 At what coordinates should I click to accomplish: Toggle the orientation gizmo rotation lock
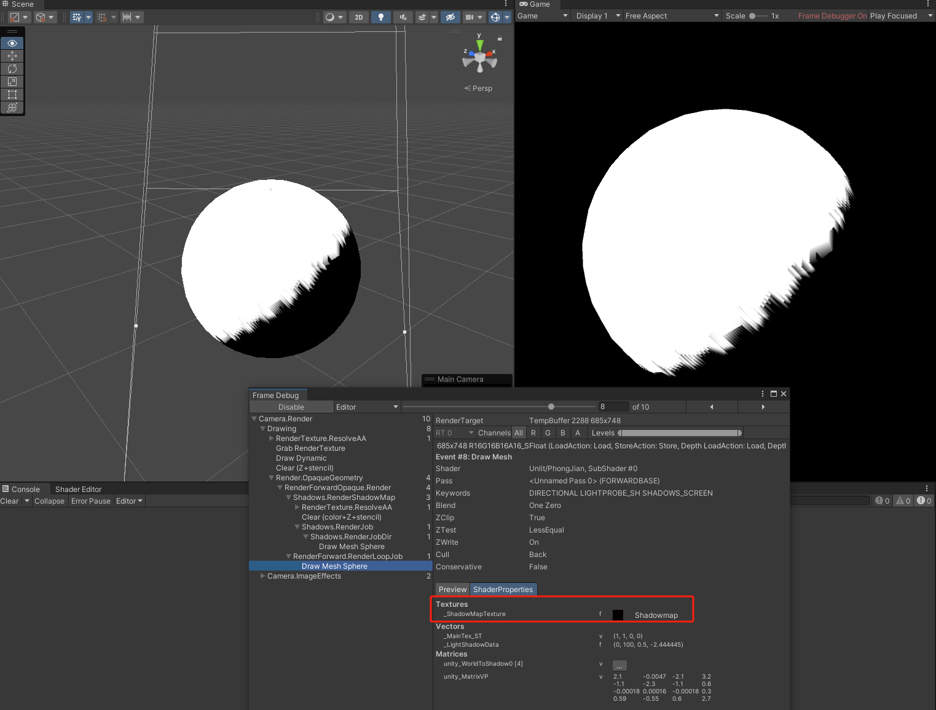(500, 39)
